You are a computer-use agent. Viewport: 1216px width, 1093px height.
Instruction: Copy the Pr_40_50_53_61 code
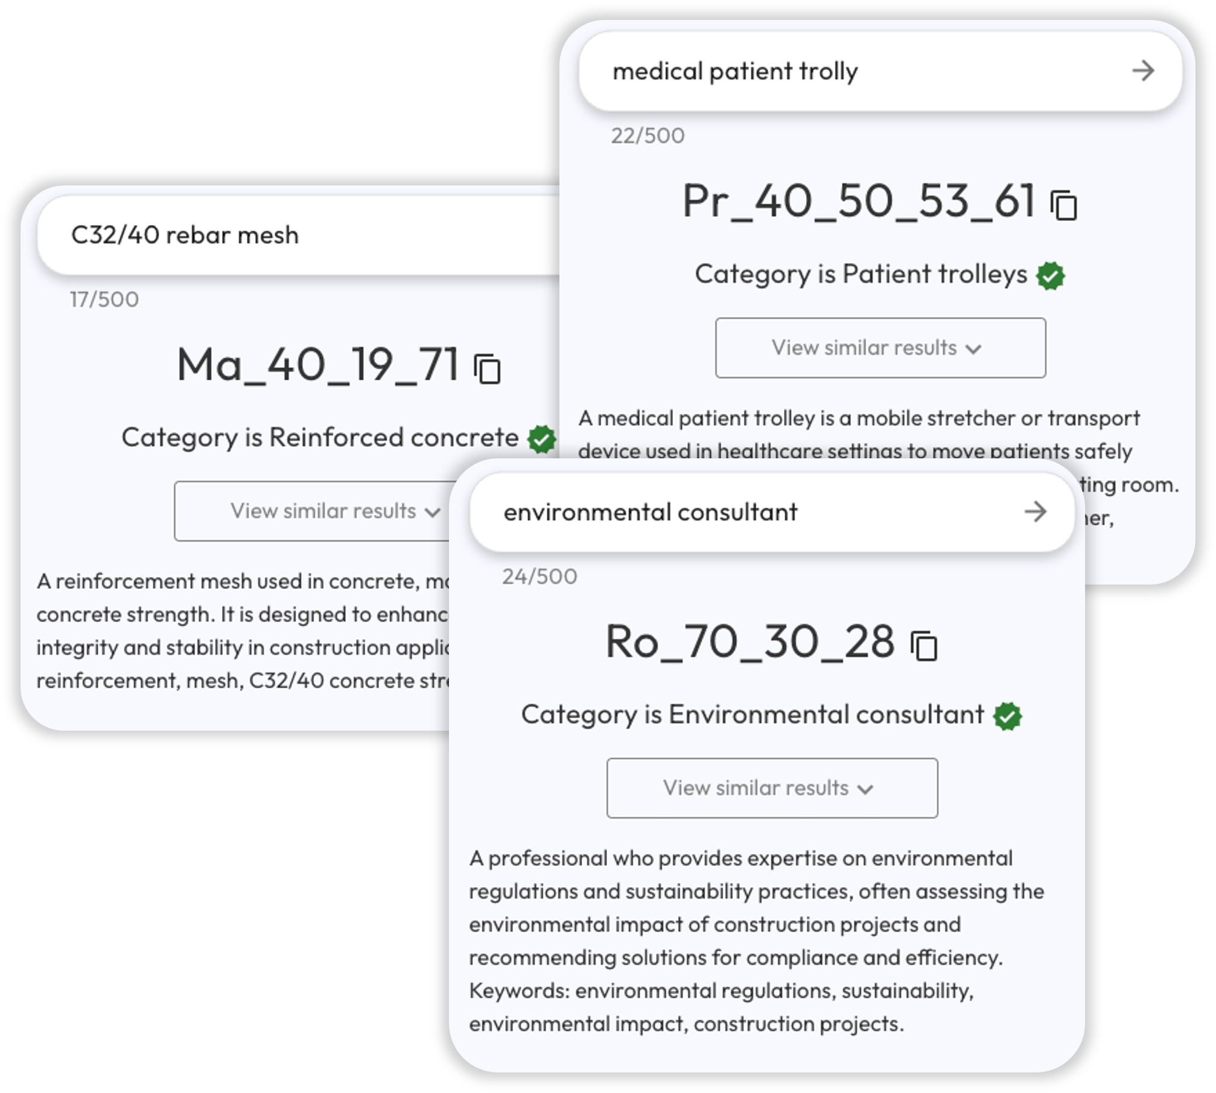click(1064, 205)
